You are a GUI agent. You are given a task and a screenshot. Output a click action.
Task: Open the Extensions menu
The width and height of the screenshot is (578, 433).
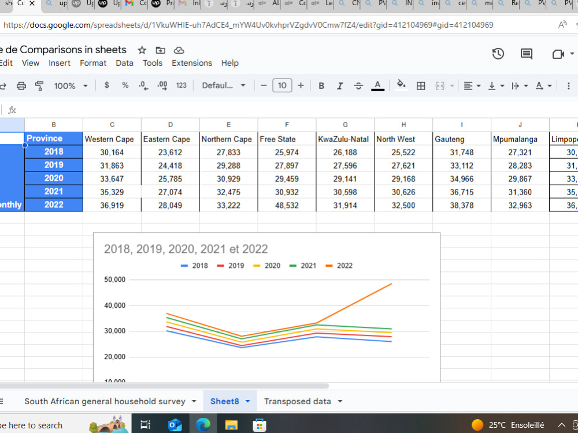pyautogui.click(x=192, y=63)
